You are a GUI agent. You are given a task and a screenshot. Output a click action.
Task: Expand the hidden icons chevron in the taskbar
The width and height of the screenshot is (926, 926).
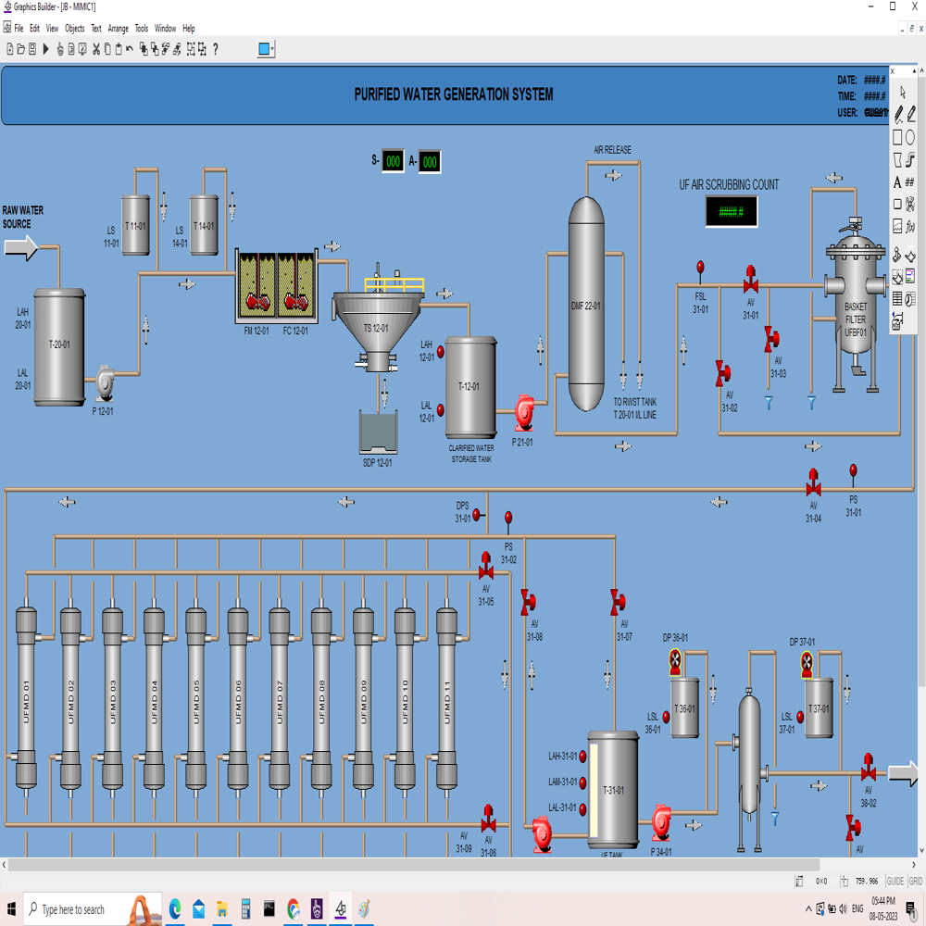pos(807,909)
